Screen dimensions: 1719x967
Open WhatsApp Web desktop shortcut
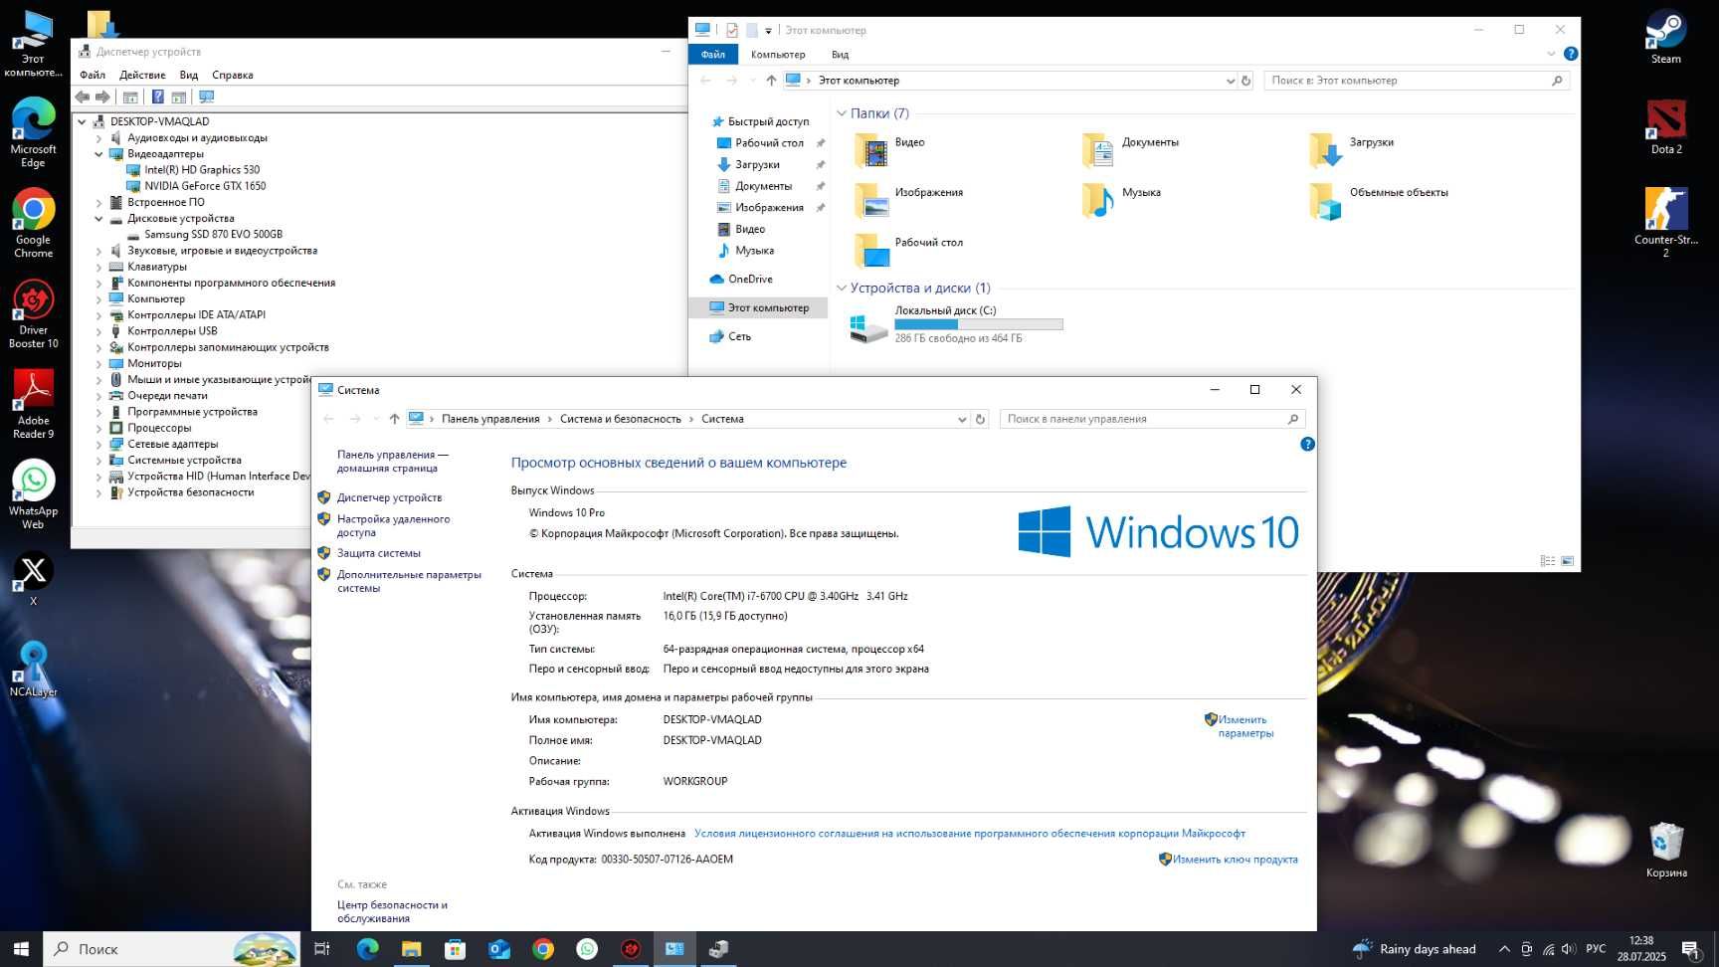point(33,494)
